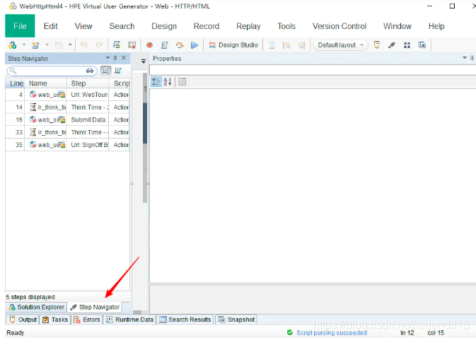
Task: Toggle the first step filter view button
Action: 105,71
